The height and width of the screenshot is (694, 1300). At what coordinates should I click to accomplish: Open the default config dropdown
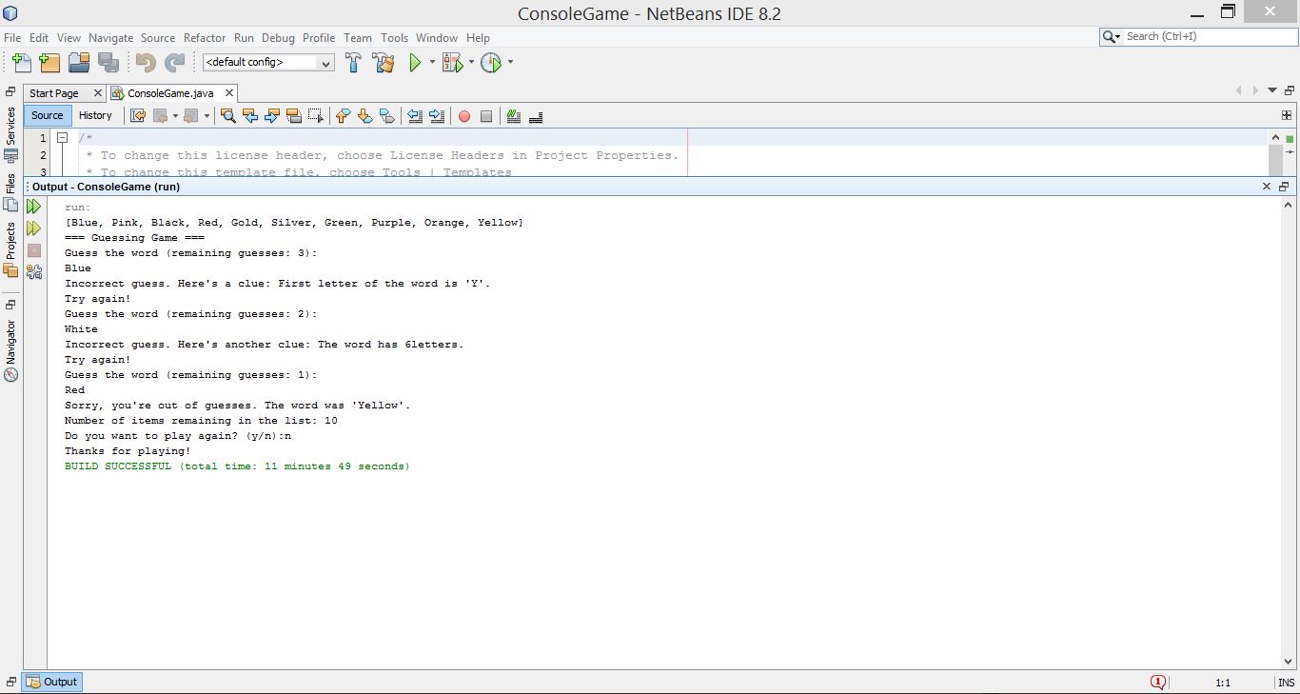pyautogui.click(x=268, y=63)
